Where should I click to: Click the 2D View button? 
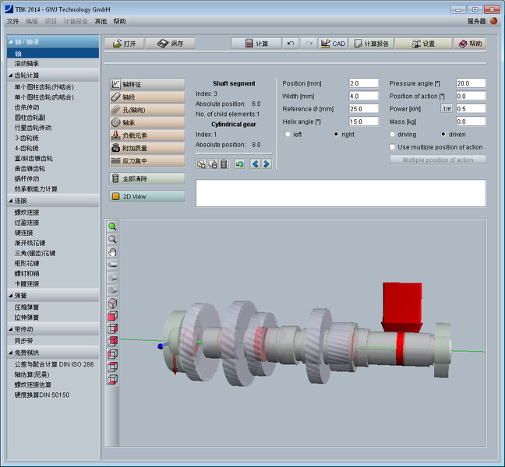[x=147, y=197]
